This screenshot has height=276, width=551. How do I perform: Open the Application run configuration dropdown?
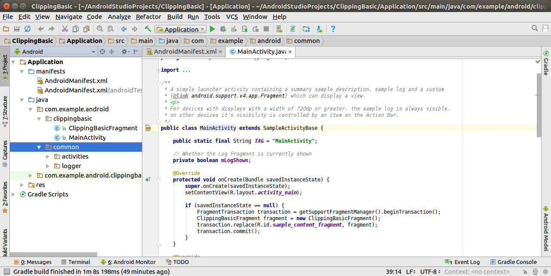pos(181,29)
